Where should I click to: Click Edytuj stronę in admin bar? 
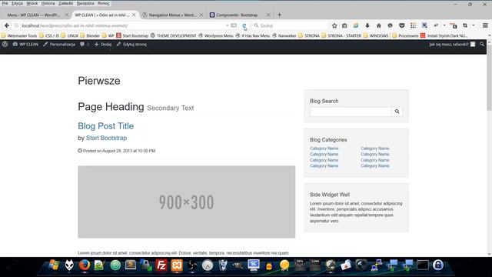click(x=131, y=45)
